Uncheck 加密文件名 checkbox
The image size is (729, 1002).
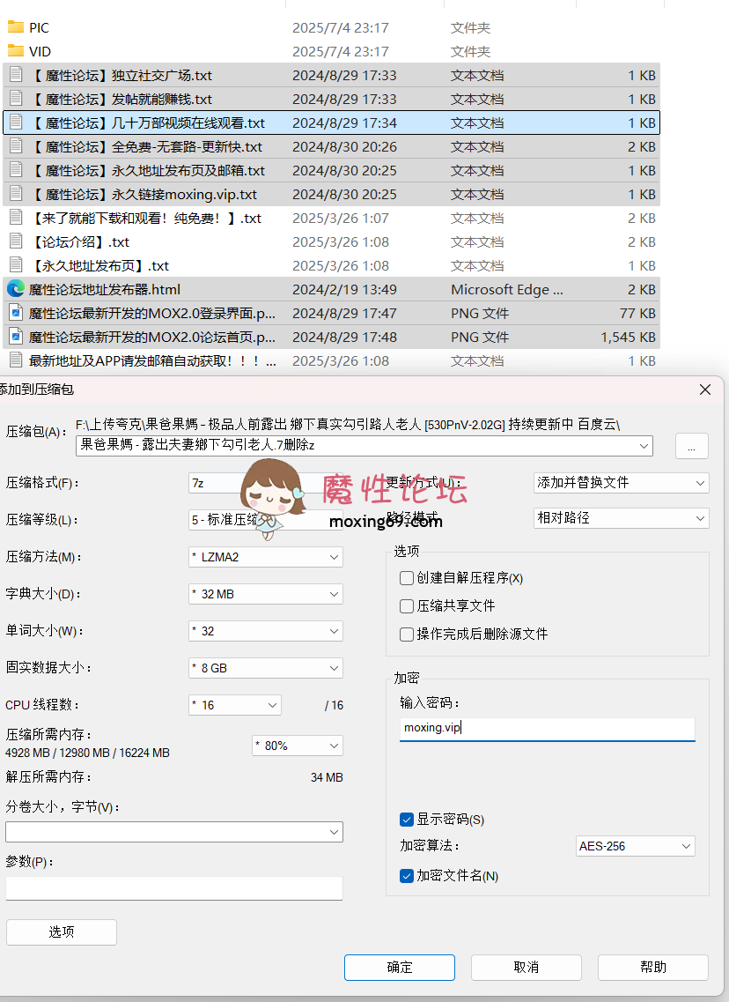coord(407,875)
